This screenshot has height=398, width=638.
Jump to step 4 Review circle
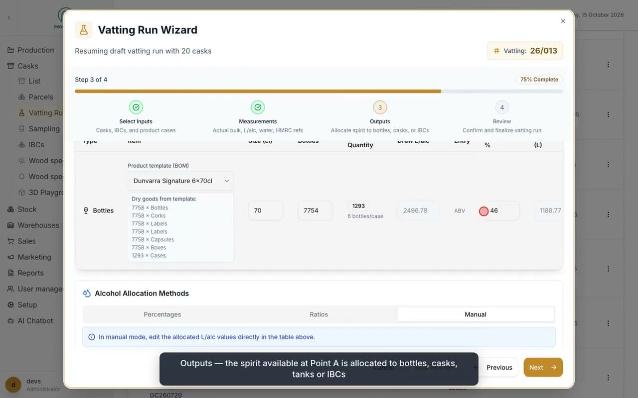click(x=502, y=107)
